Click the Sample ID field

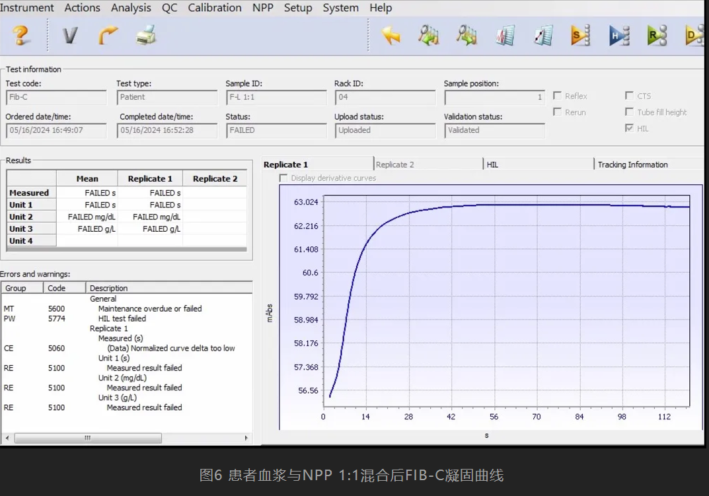tap(276, 97)
